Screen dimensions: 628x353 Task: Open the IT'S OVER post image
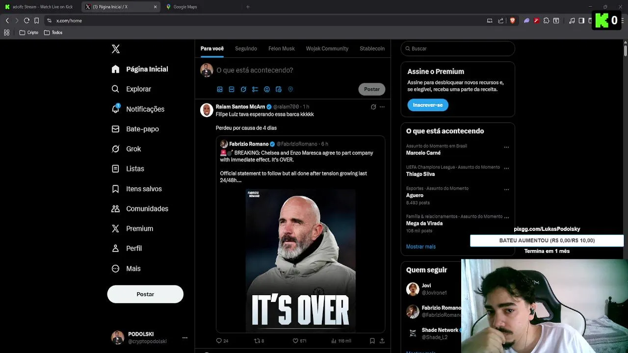click(301, 261)
